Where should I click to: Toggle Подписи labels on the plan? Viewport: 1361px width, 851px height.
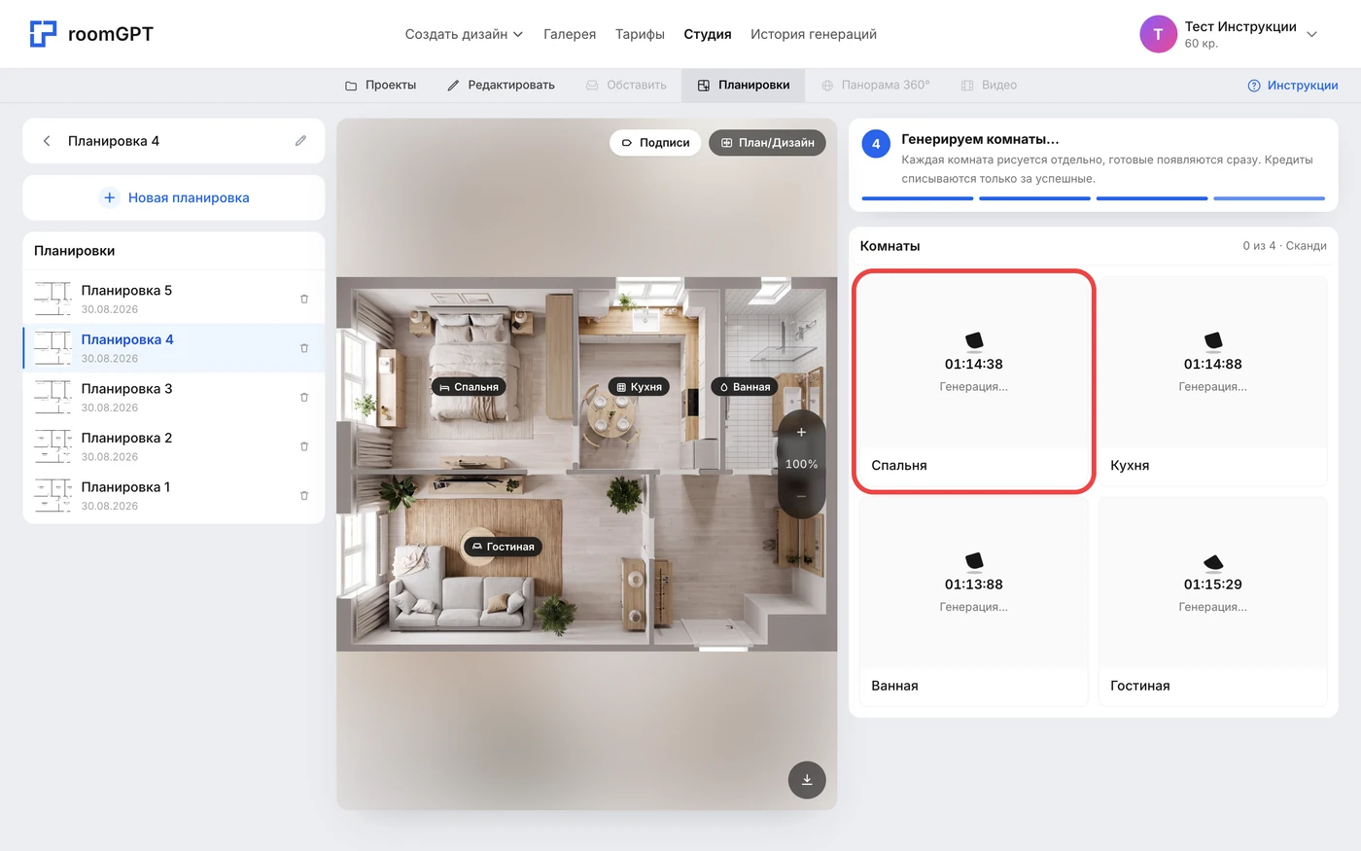pyautogui.click(x=655, y=143)
